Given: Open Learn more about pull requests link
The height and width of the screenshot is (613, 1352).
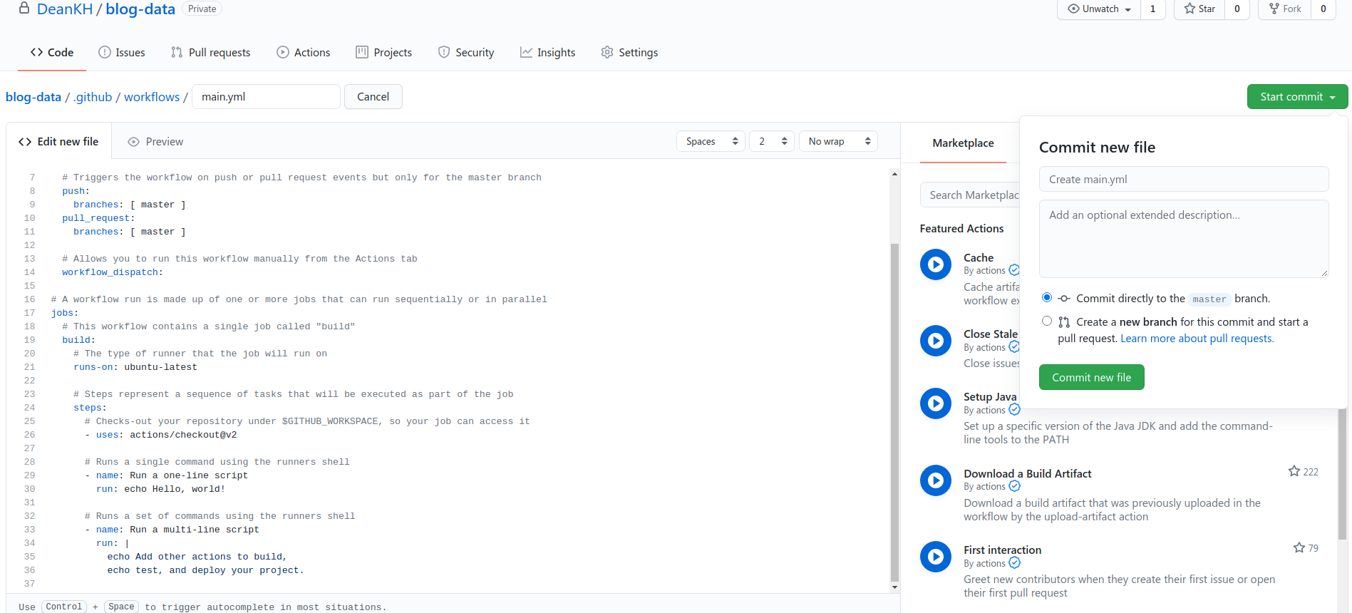Looking at the screenshot, I should click(1197, 339).
